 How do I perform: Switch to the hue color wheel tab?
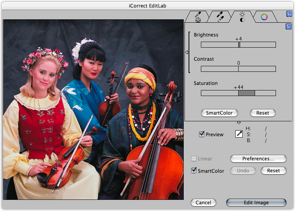(x=264, y=17)
